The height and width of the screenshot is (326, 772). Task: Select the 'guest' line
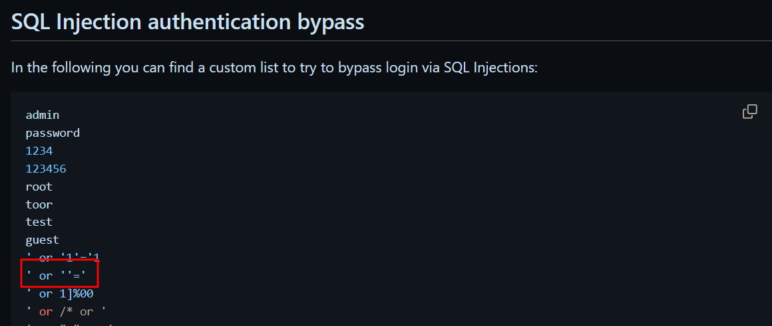(43, 240)
